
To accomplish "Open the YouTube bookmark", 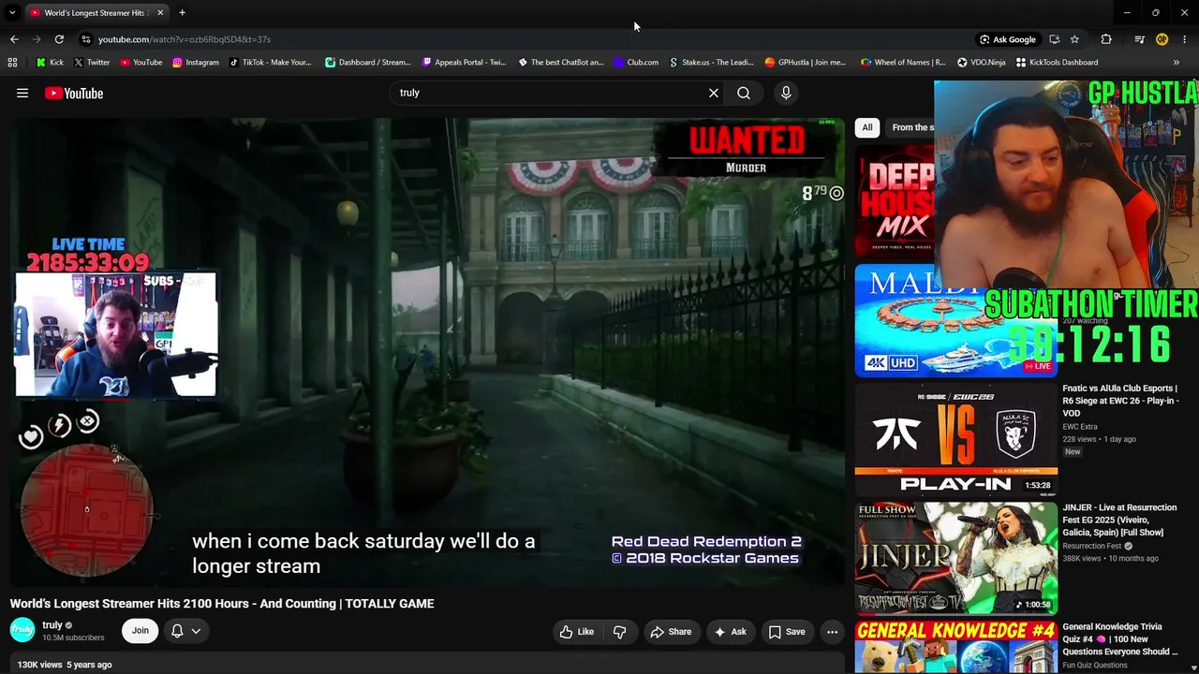I will coord(141,63).
